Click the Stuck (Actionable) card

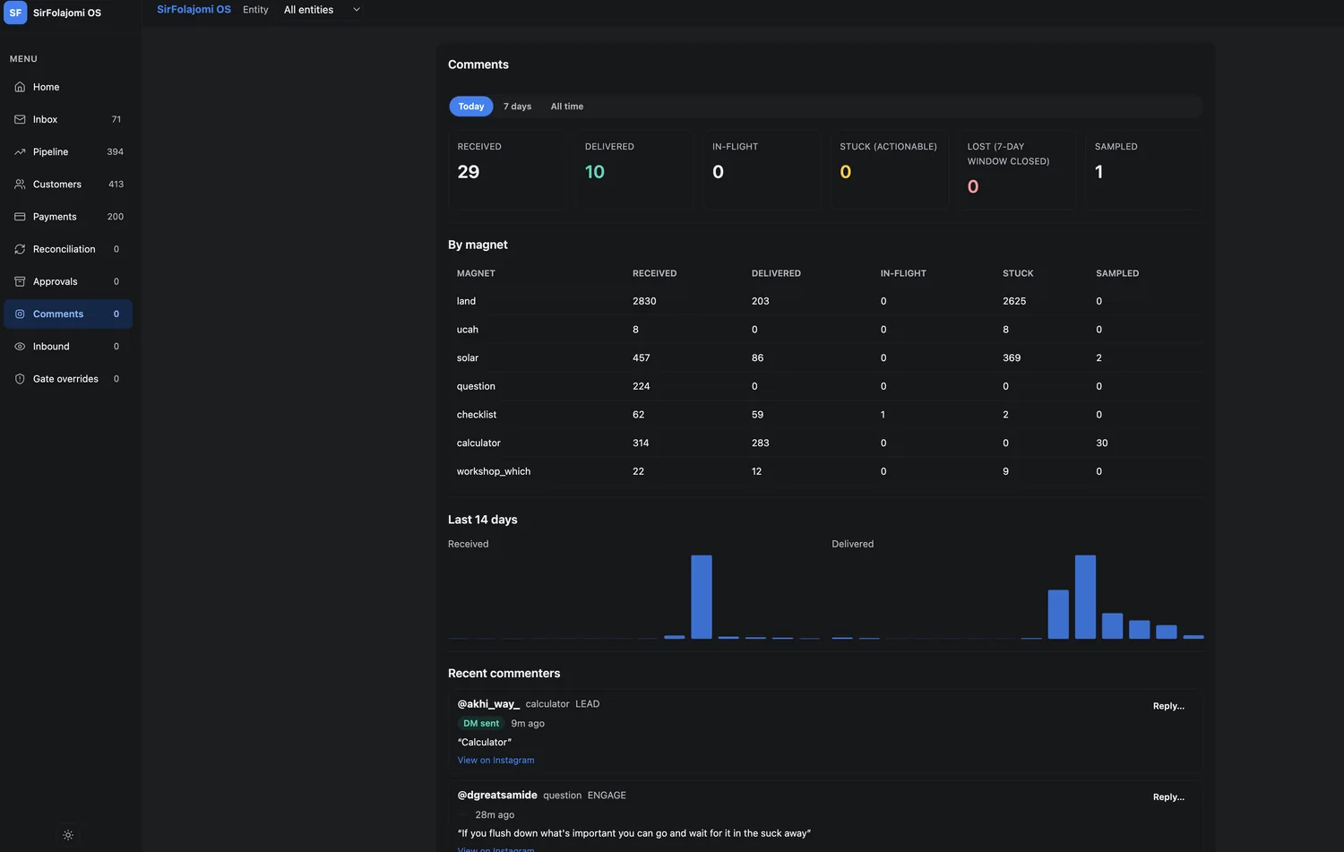[x=889, y=170]
